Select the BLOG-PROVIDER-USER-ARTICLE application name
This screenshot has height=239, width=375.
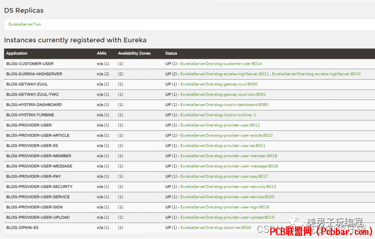38,135
